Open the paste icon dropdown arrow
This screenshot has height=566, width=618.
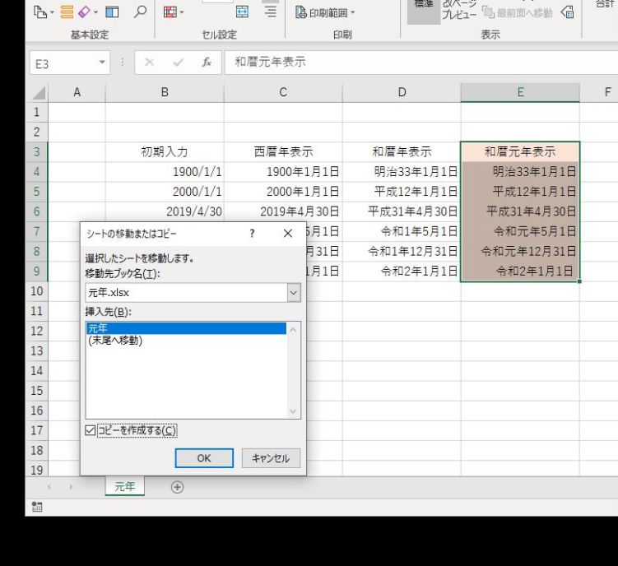point(52,12)
